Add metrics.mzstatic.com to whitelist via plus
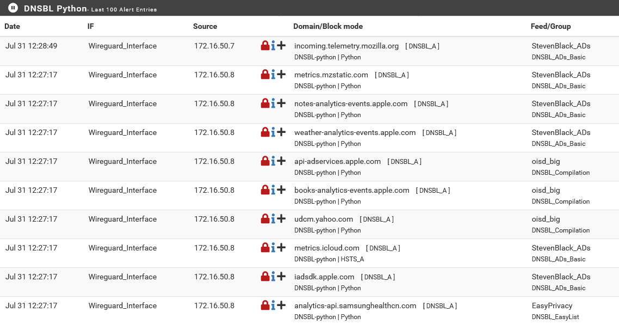 pos(281,74)
